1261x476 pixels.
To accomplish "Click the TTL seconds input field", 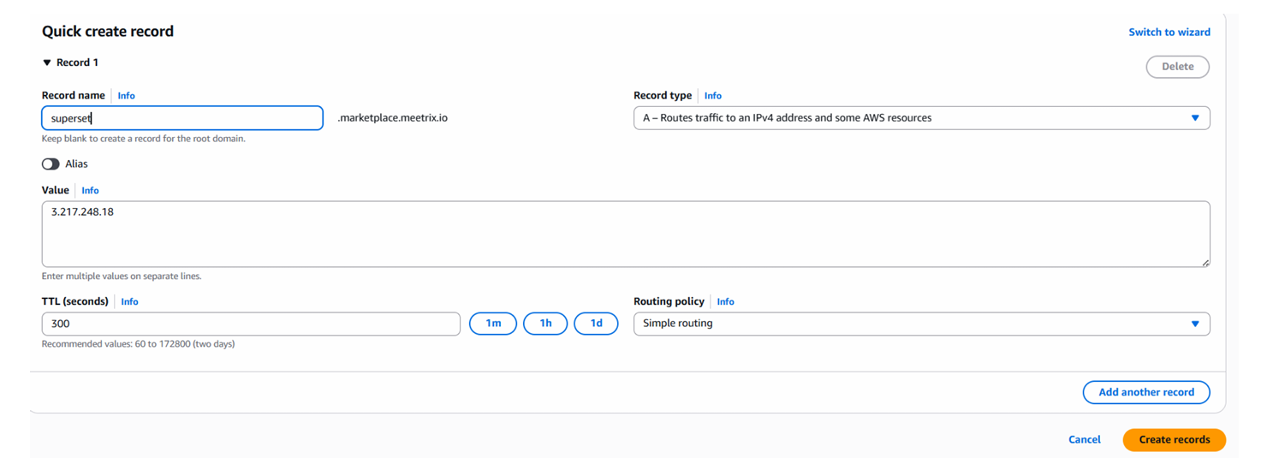I will 251,324.
